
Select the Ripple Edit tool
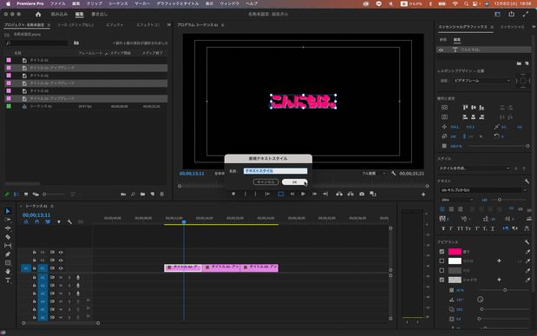point(8,228)
